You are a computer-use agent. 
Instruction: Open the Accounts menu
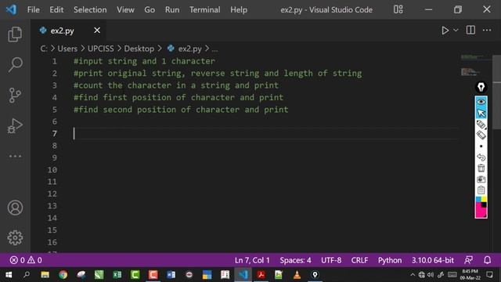pyautogui.click(x=15, y=208)
